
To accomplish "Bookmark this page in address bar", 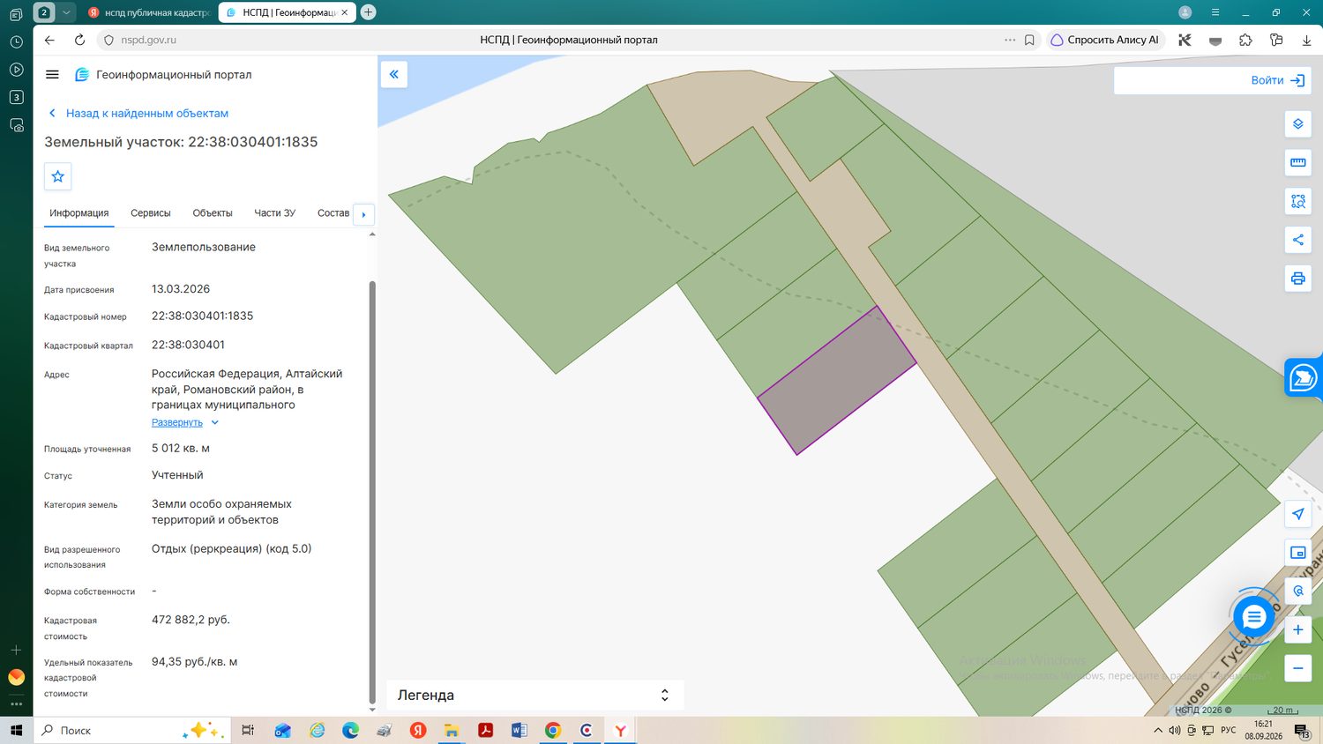I will 1029,40.
